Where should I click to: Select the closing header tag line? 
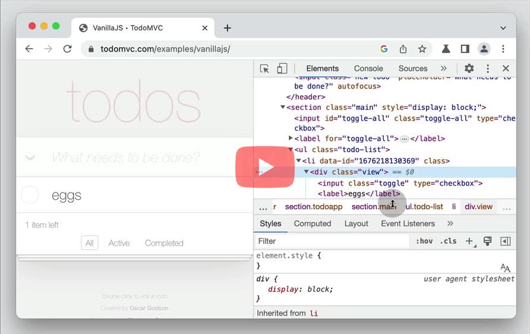tap(306, 97)
